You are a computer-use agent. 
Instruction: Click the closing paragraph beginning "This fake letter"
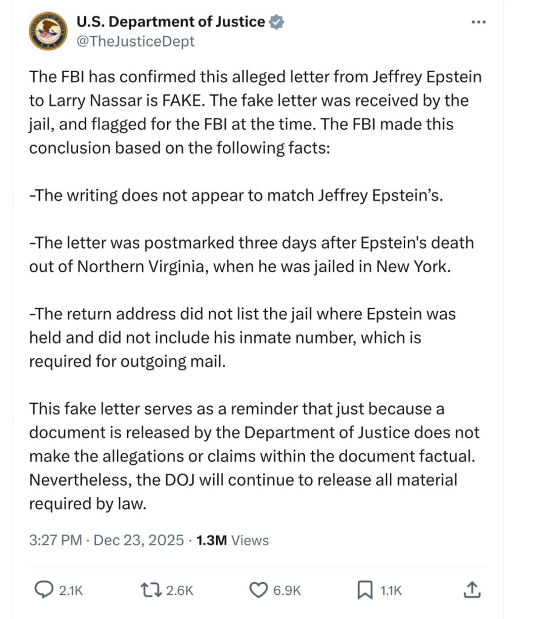click(253, 456)
